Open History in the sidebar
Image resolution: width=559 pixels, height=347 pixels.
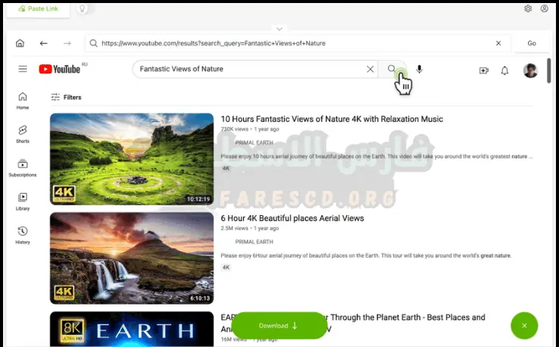click(23, 234)
